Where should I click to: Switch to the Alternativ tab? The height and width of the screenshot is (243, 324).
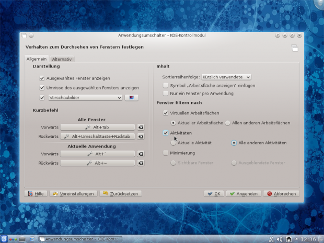point(62,59)
